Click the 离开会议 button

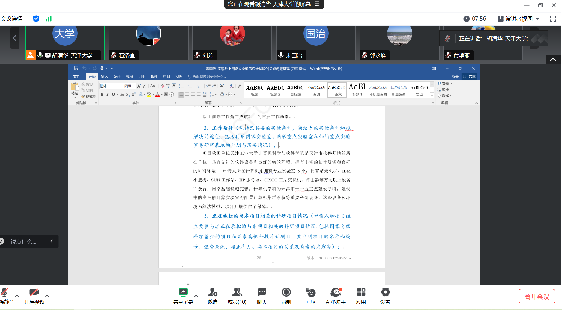(x=537, y=297)
